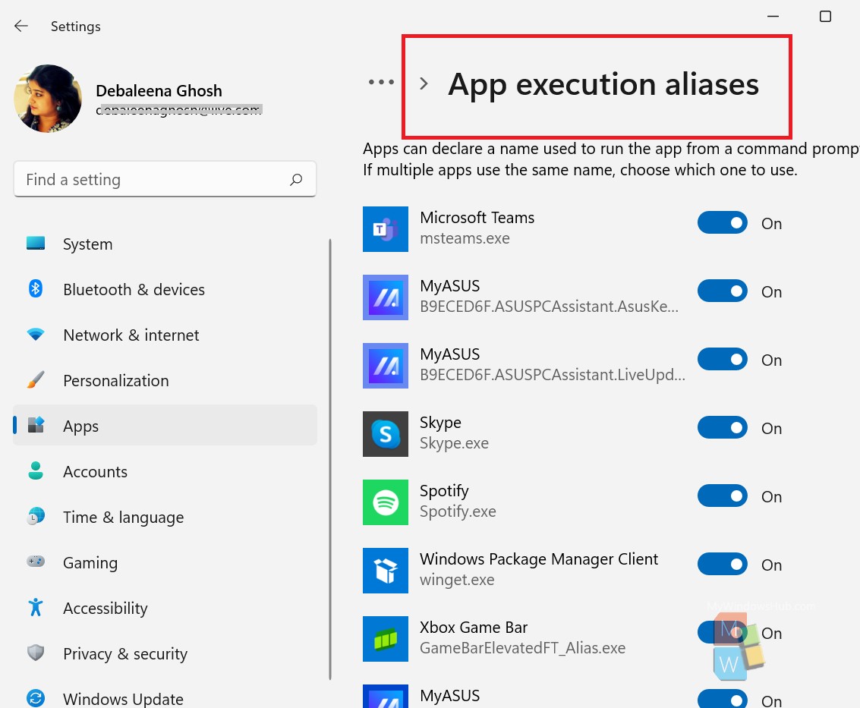
Task: Click the MyASUS AsusKe... app icon
Action: click(386, 297)
